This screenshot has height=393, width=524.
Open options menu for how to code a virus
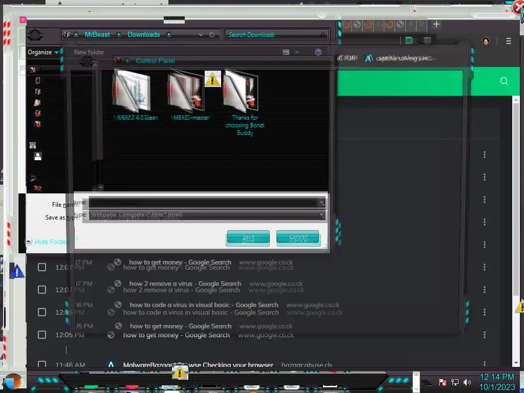click(484, 312)
